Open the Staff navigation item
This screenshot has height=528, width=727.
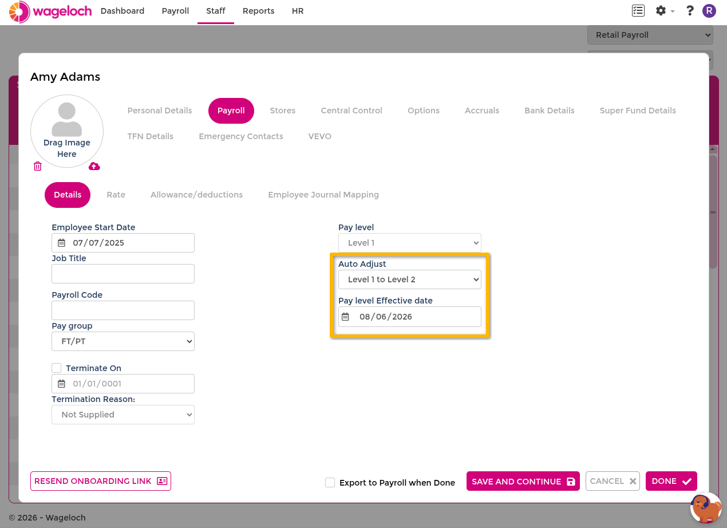point(216,11)
